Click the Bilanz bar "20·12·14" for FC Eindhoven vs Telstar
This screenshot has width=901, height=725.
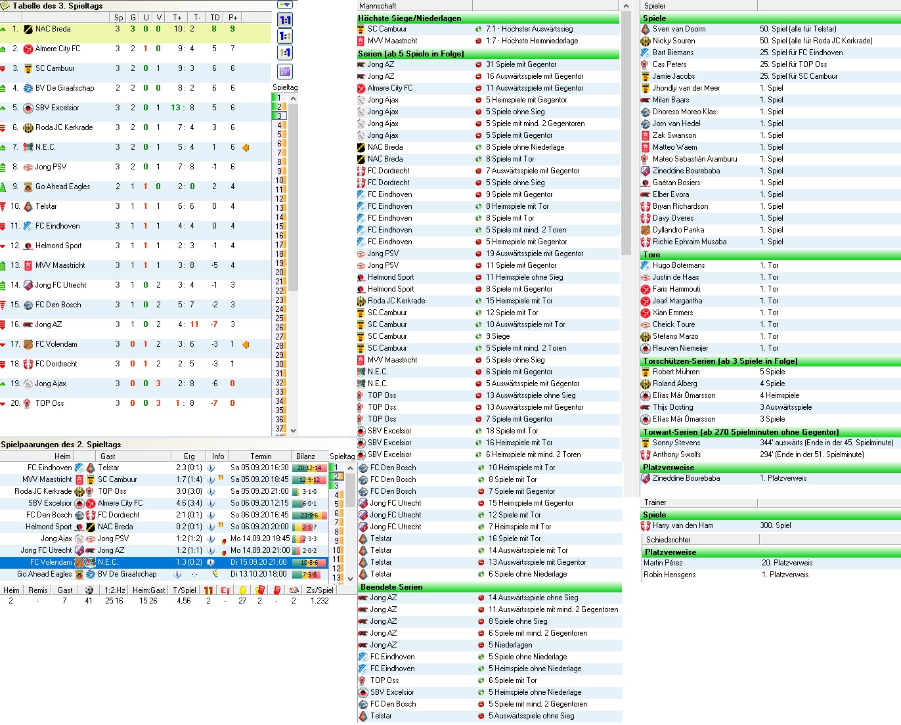click(x=310, y=468)
